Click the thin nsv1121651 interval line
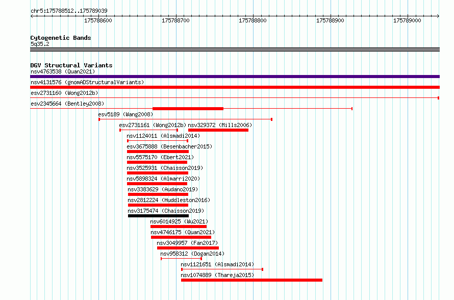 coord(222,269)
